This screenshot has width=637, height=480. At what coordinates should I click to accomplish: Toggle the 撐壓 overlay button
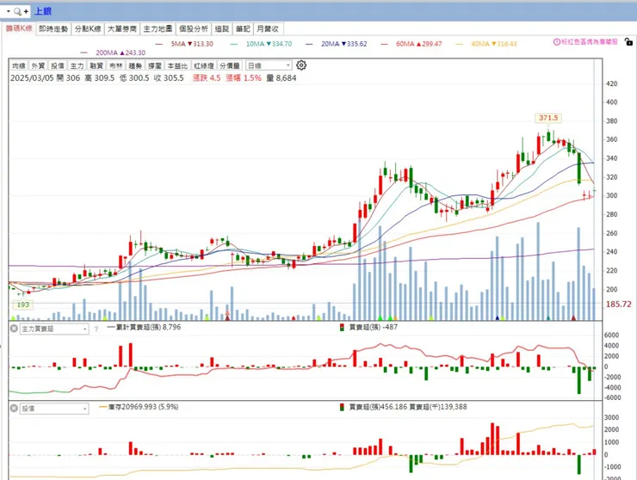click(x=155, y=65)
